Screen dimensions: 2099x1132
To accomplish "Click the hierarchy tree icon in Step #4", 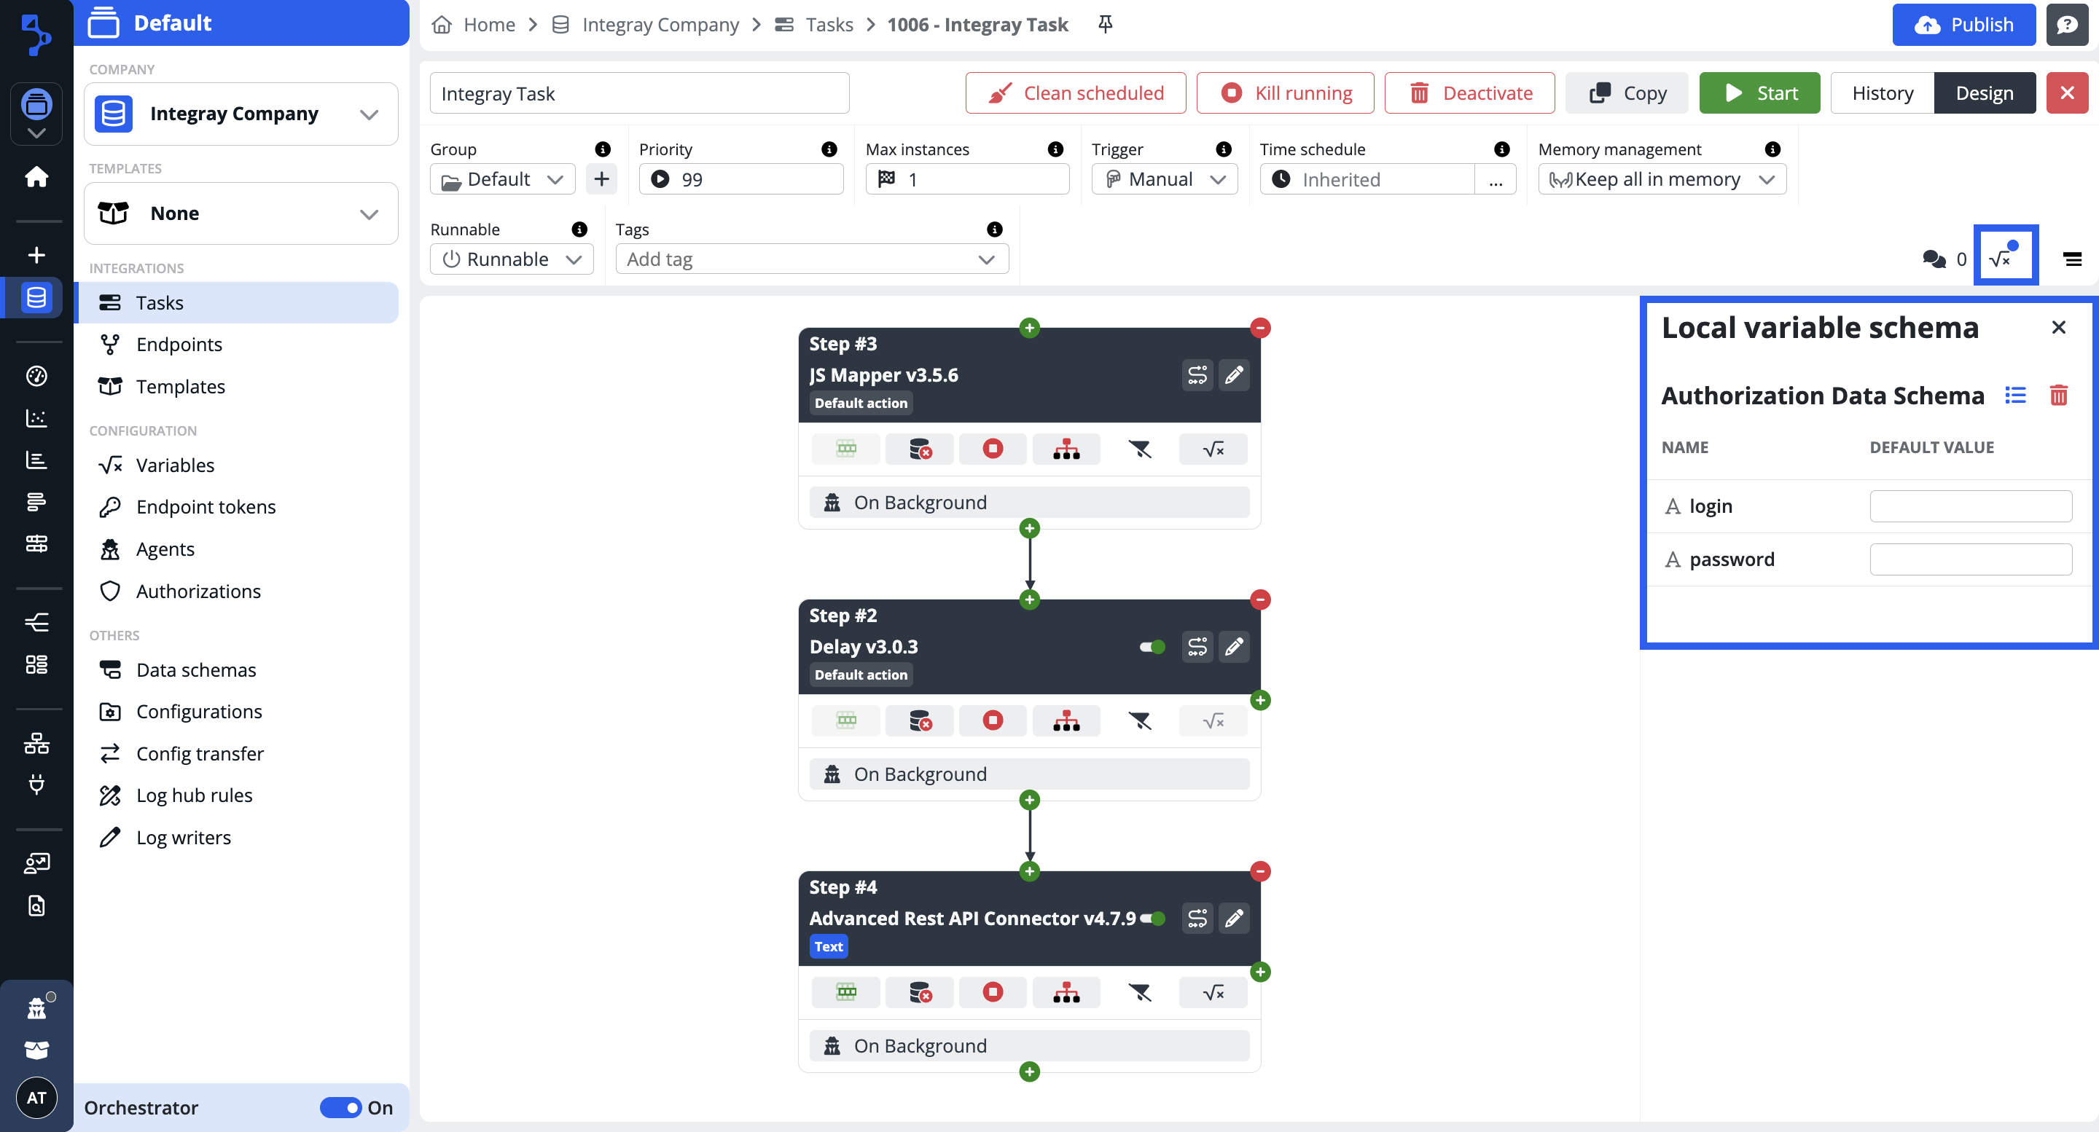I will pyautogui.click(x=1066, y=993).
